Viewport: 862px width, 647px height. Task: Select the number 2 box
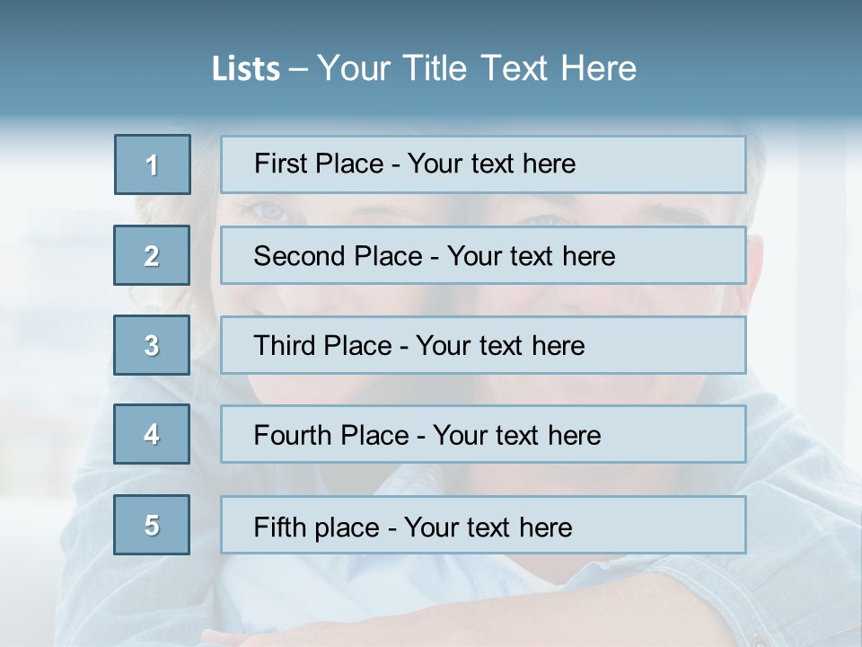click(x=152, y=255)
